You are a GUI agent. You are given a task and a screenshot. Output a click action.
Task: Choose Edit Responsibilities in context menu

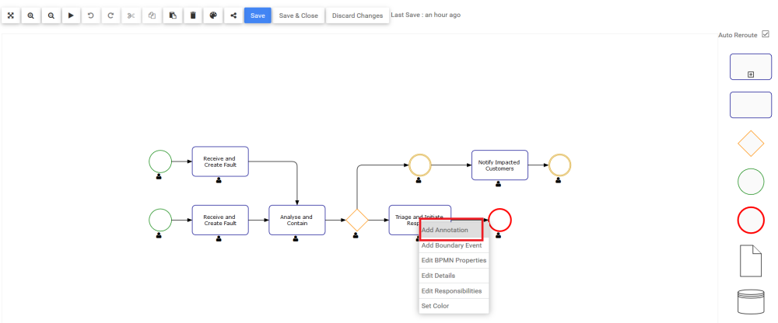pyautogui.click(x=451, y=291)
